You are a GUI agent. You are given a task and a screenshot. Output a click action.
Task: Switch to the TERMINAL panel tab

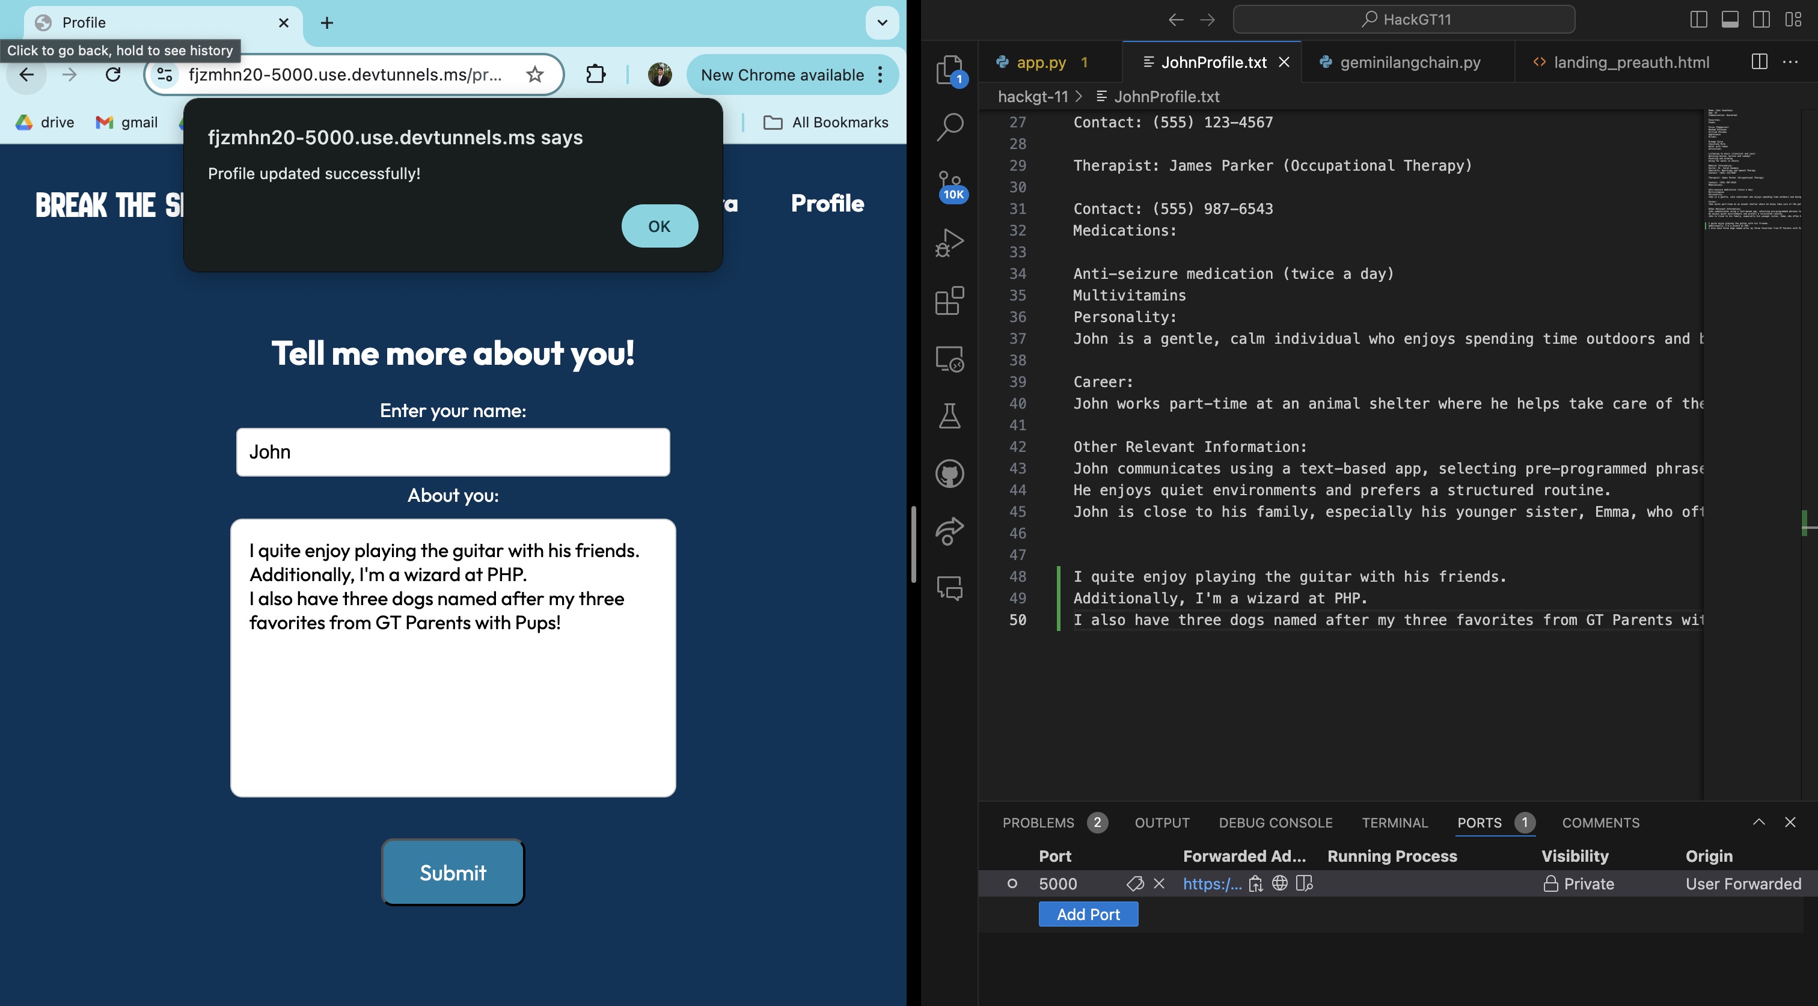(1395, 823)
